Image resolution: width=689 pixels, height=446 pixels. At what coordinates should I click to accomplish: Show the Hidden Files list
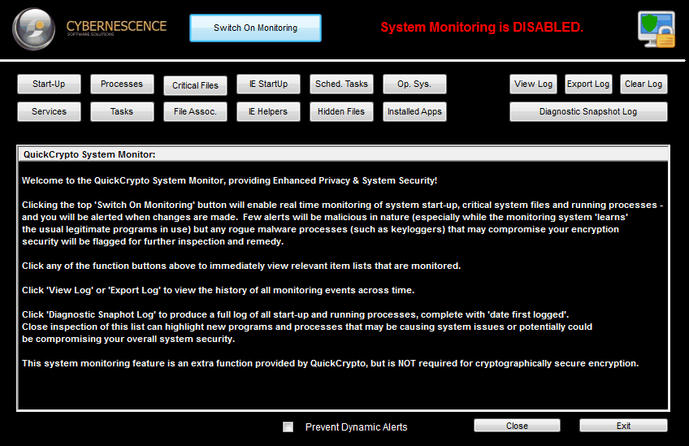(x=341, y=111)
